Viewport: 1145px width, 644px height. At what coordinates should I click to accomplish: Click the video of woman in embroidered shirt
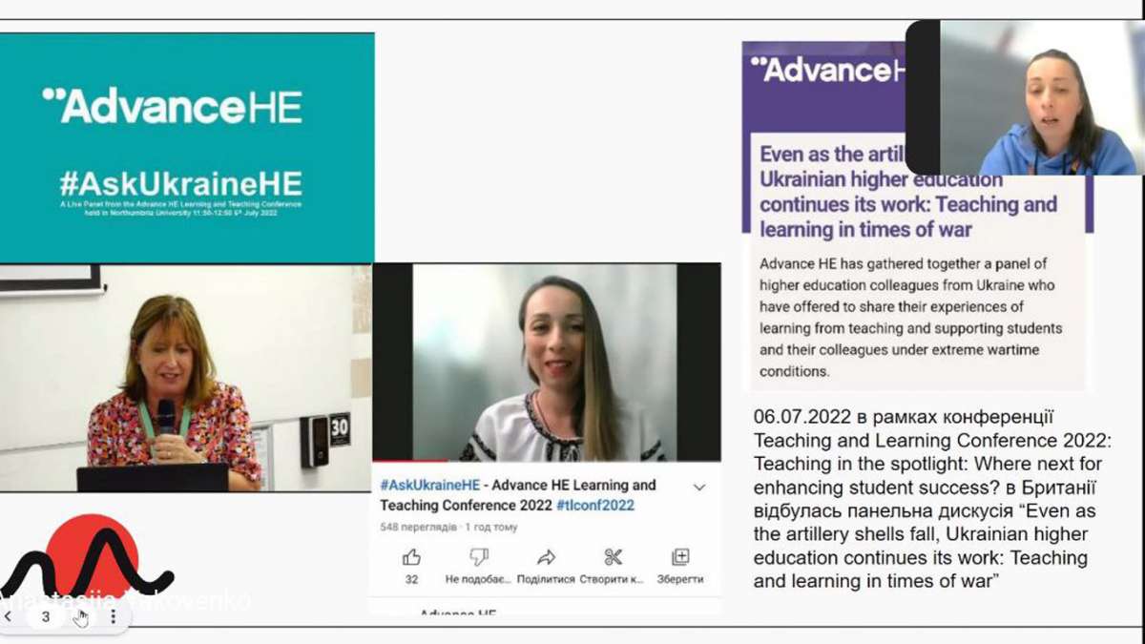point(547,363)
